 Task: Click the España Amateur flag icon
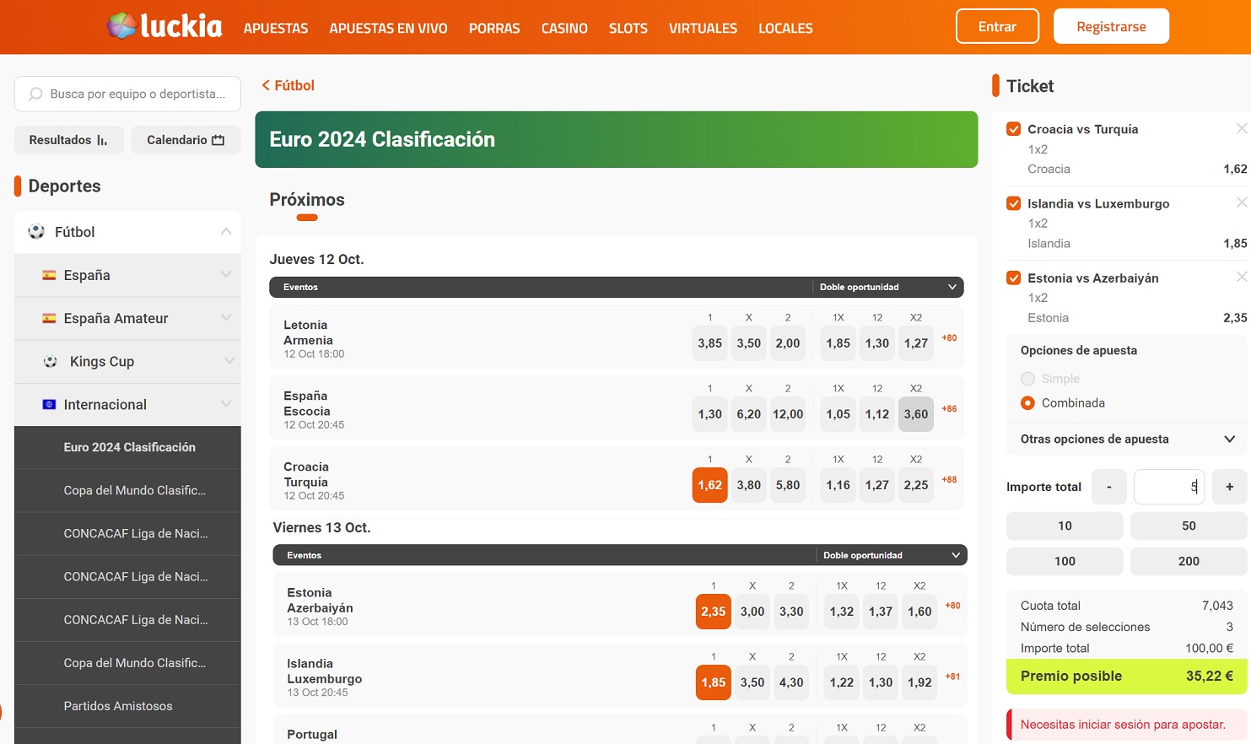(49, 318)
